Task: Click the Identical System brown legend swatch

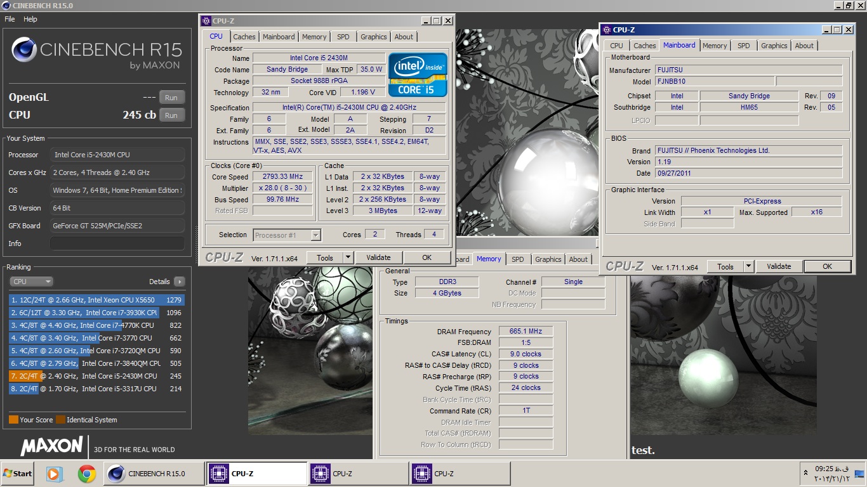Action: (x=60, y=420)
